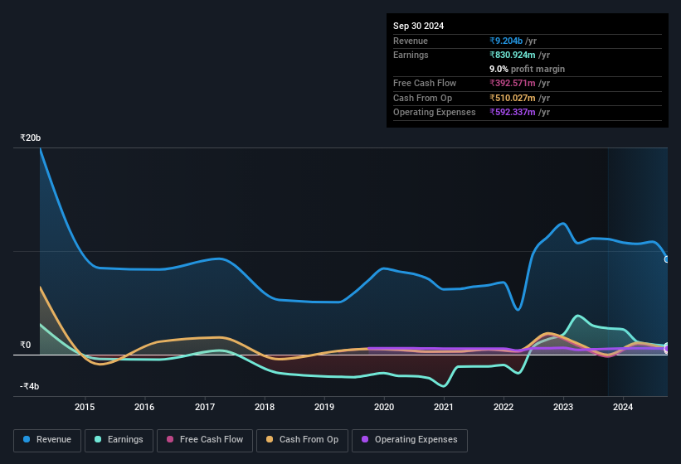This screenshot has height=464, width=681.
Task: Click the ₹20b y-axis label
Action: coord(31,138)
